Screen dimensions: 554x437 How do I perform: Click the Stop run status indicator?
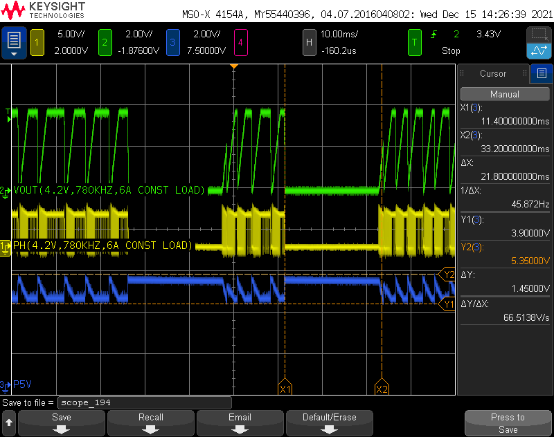(x=451, y=50)
